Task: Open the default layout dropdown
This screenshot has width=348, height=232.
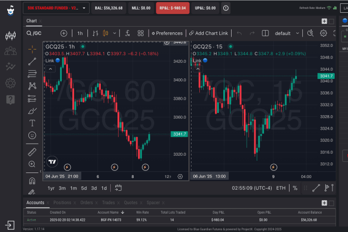Action: point(287,33)
